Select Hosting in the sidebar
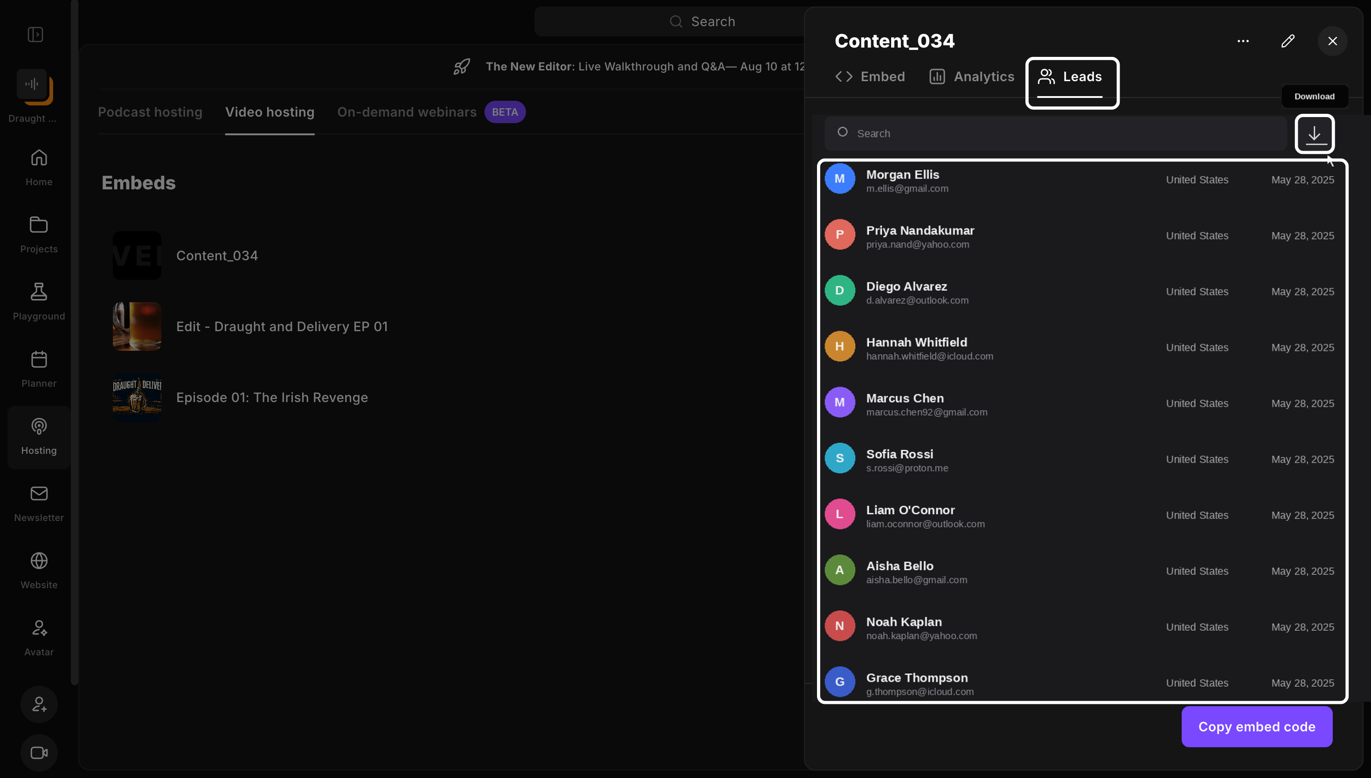 click(x=39, y=437)
